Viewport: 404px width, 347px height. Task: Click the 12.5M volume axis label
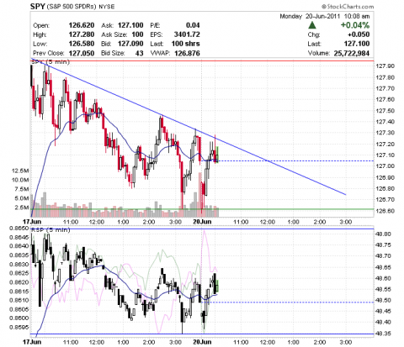point(20,171)
